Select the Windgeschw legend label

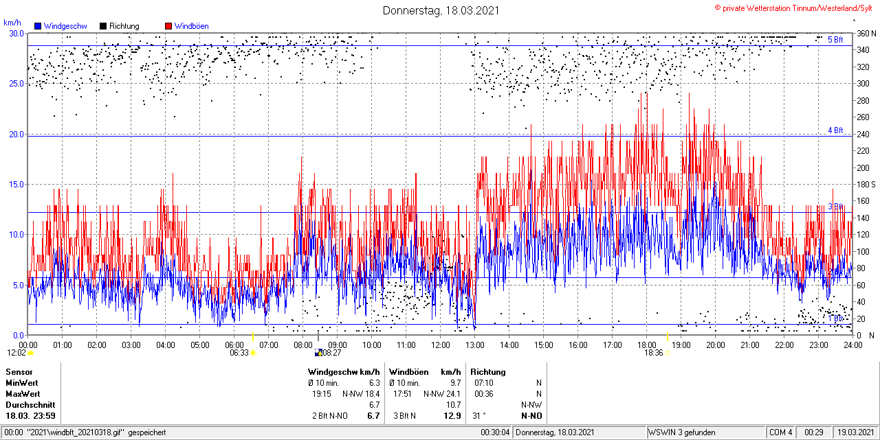pyautogui.click(x=65, y=26)
